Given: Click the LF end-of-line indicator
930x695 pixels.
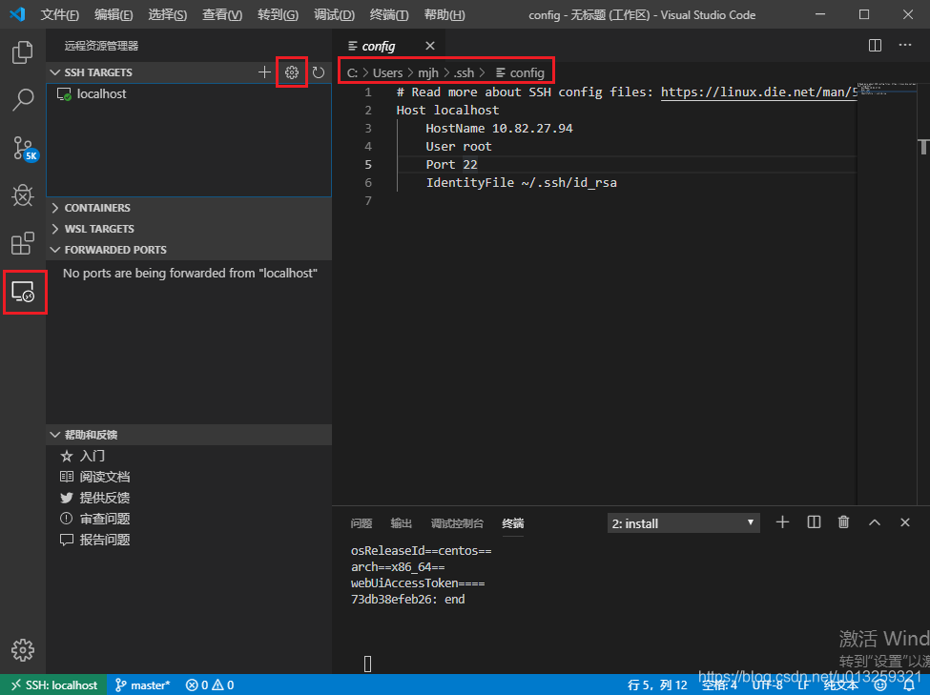Looking at the screenshot, I should (x=804, y=685).
